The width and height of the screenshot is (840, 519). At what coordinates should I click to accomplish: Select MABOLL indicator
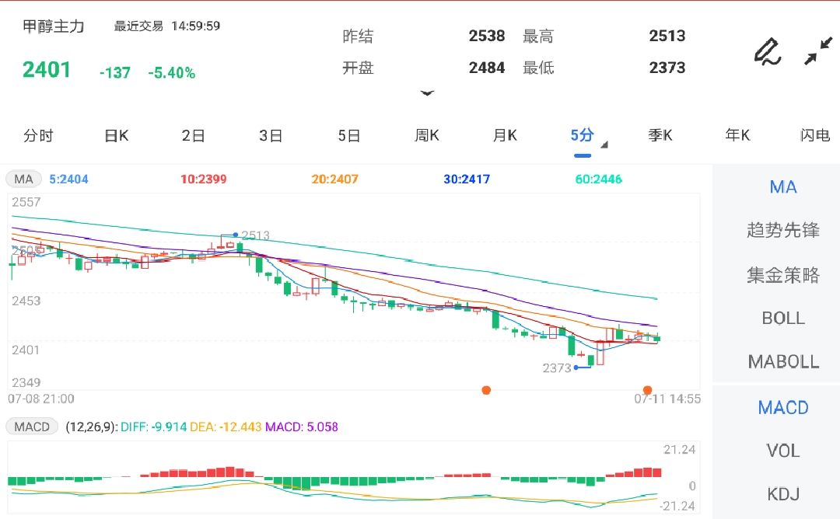point(783,362)
